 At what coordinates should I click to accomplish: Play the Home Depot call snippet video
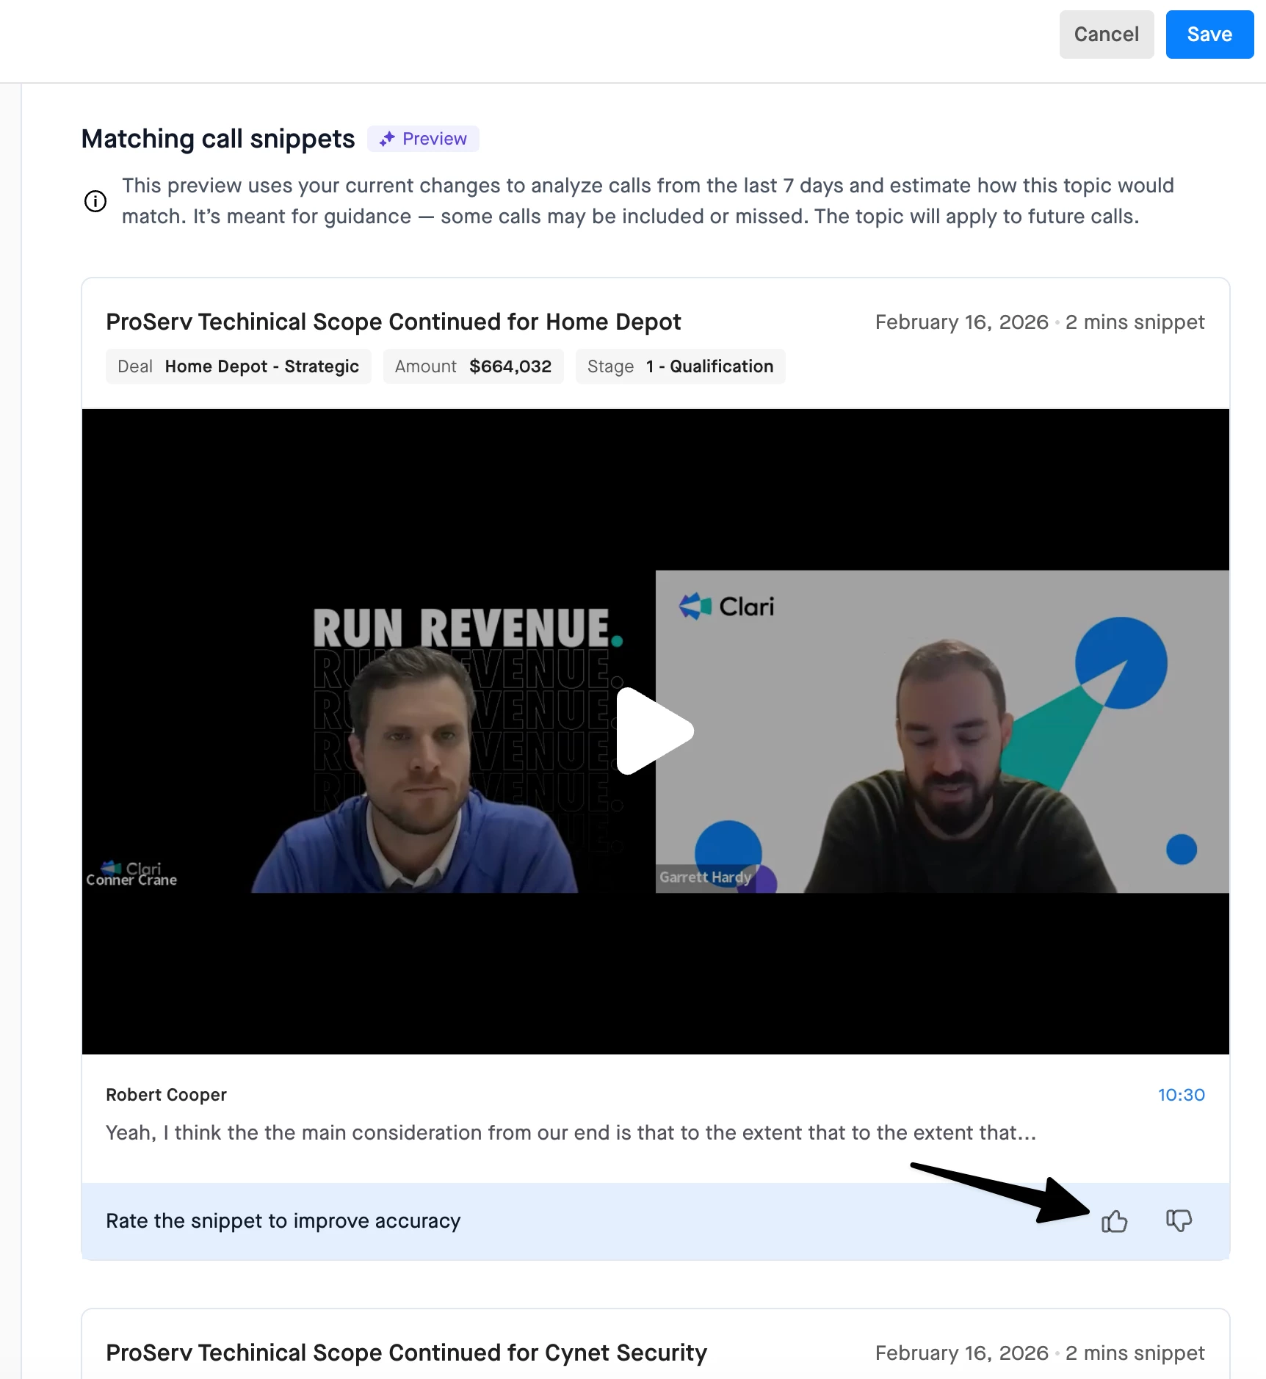pos(655,731)
